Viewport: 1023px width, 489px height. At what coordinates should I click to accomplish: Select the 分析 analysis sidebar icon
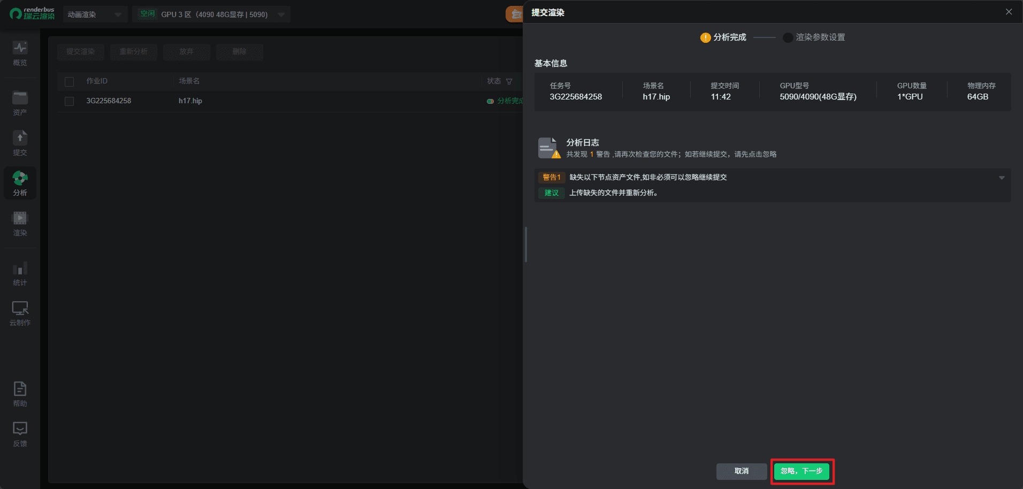(x=20, y=183)
